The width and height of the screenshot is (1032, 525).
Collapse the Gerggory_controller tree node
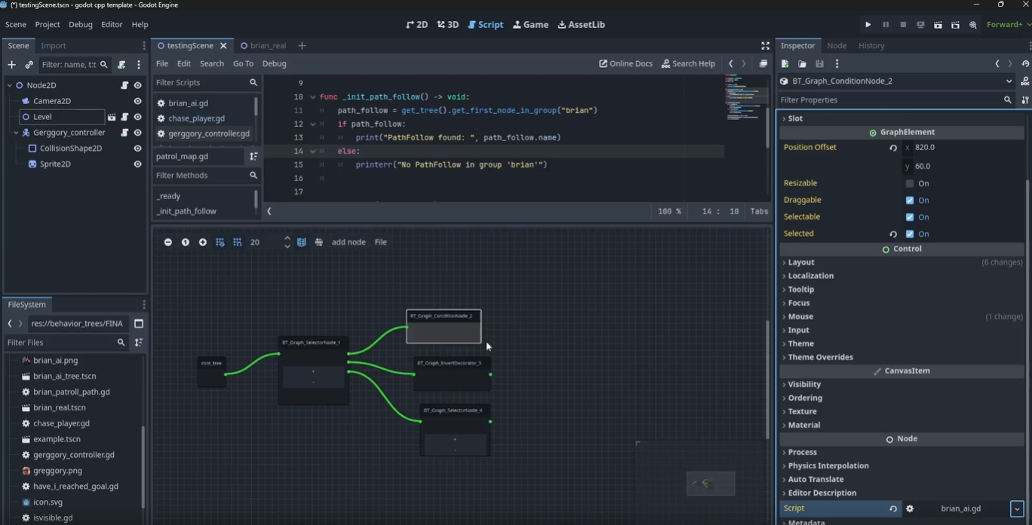pyautogui.click(x=17, y=133)
